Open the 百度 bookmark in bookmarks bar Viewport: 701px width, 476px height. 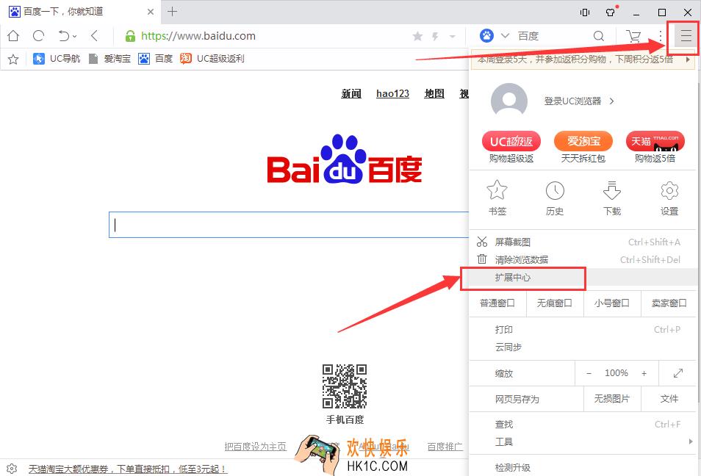click(x=155, y=59)
